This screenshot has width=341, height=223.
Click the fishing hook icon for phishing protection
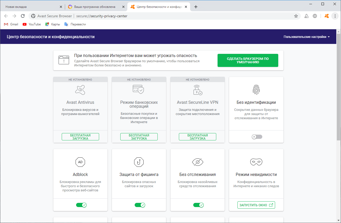(139, 162)
